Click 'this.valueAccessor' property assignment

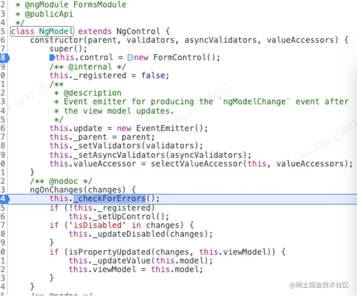(93, 164)
